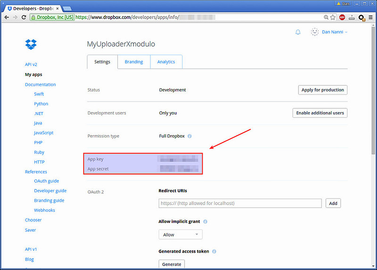
Task: Open API v2 sidebar link
Action: tap(31, 65)
